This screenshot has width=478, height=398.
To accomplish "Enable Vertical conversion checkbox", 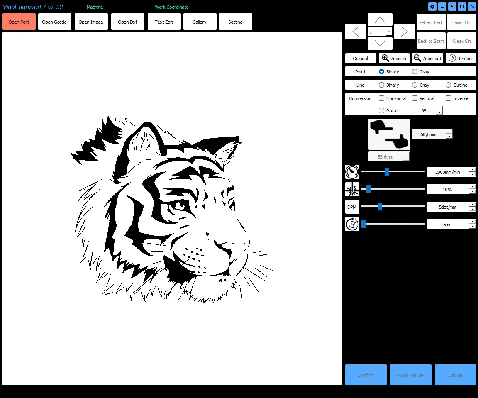I will (415, 98).
